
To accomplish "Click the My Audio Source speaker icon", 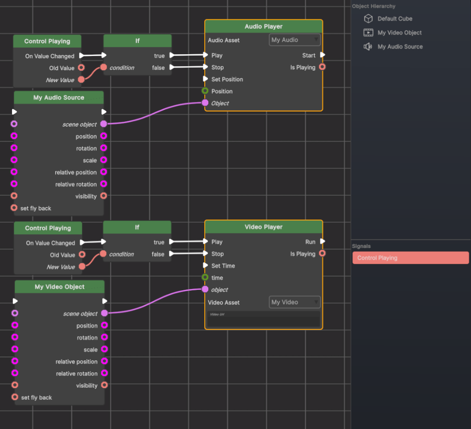I will coord(368,46).
